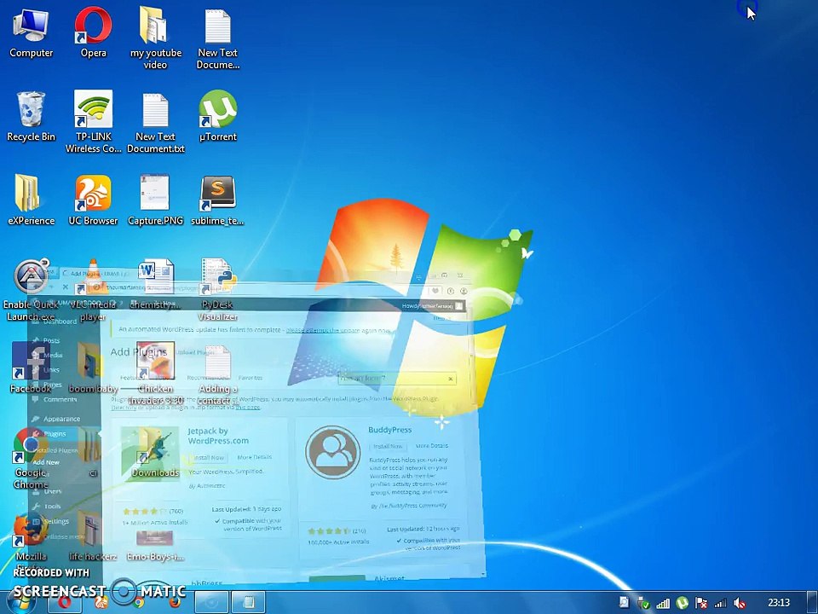
Task: Select the Recycle Bin icon
Action: pyautogui.click(x=31, y=117)
